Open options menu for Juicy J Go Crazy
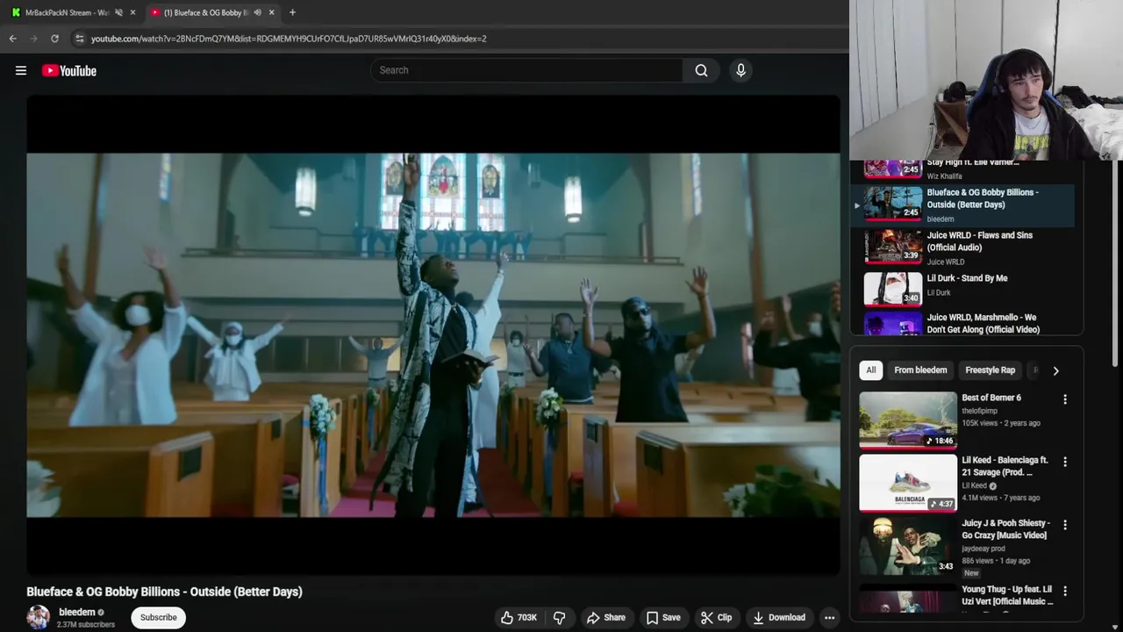1123x632 pixels. pos(1065,525)
